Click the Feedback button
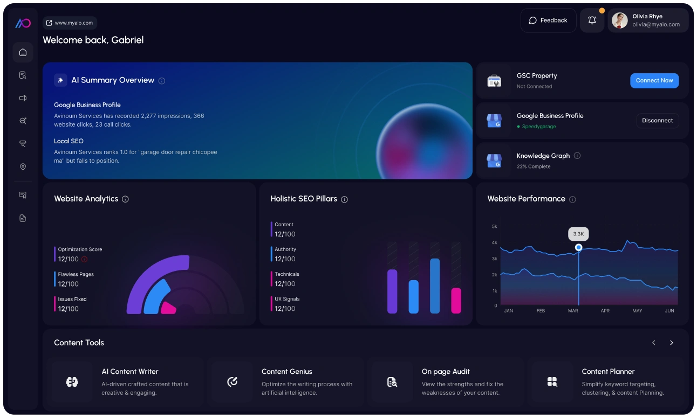The image size is (697, 418). (x=548, y=20)
